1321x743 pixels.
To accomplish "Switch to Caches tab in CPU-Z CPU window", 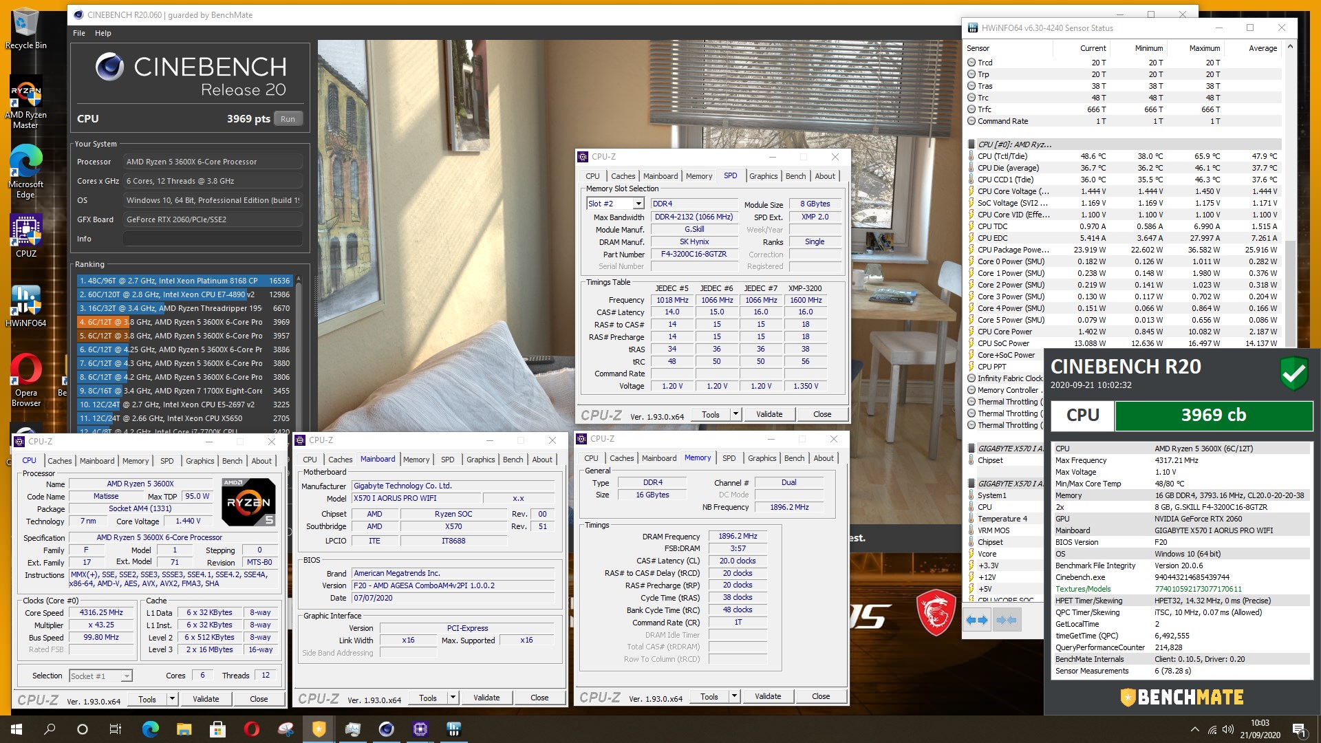I will (60, 461).
